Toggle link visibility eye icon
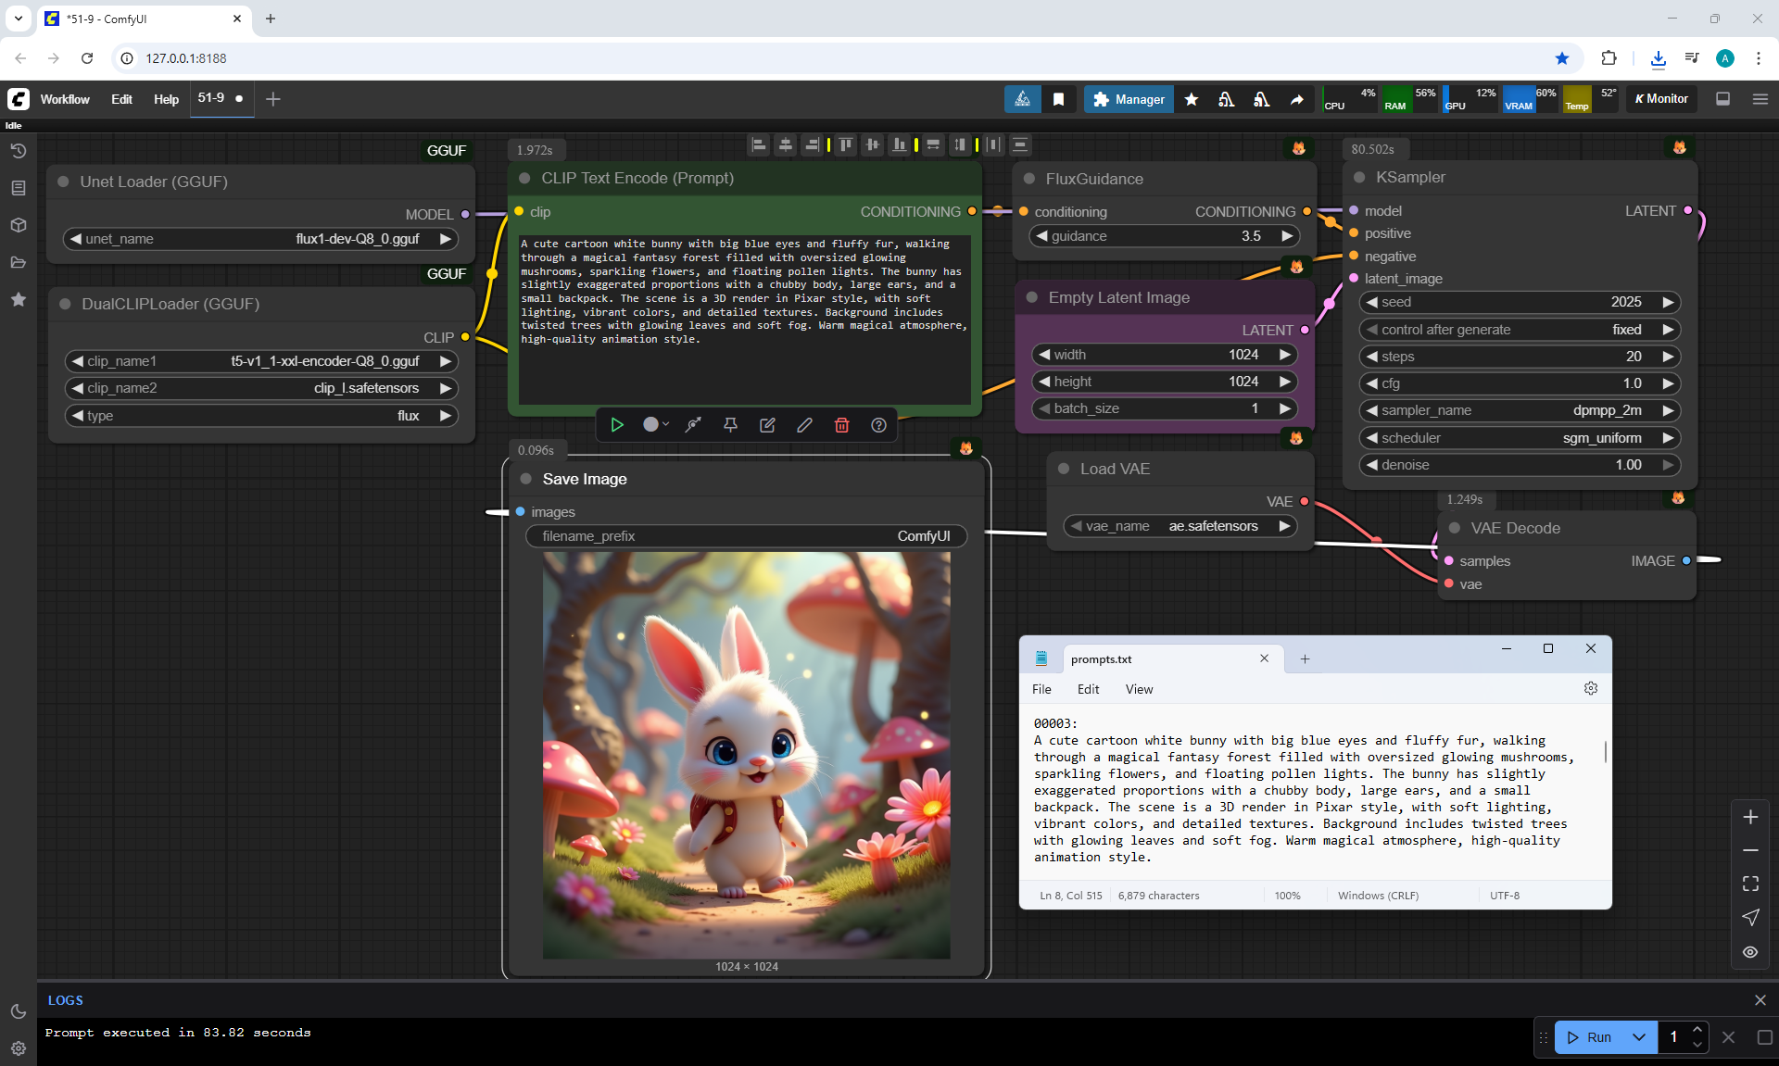 pyautogui.click(x=1750, y=952)
